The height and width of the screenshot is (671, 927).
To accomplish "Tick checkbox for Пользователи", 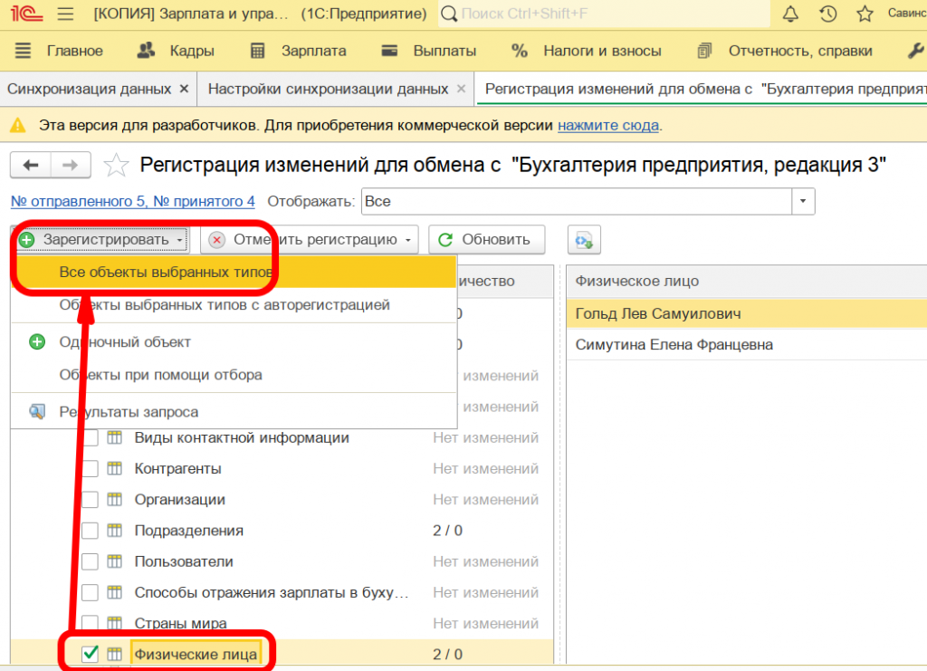I will point(90,561).
